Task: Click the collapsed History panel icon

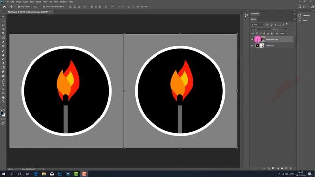Action: coord(246,15)
